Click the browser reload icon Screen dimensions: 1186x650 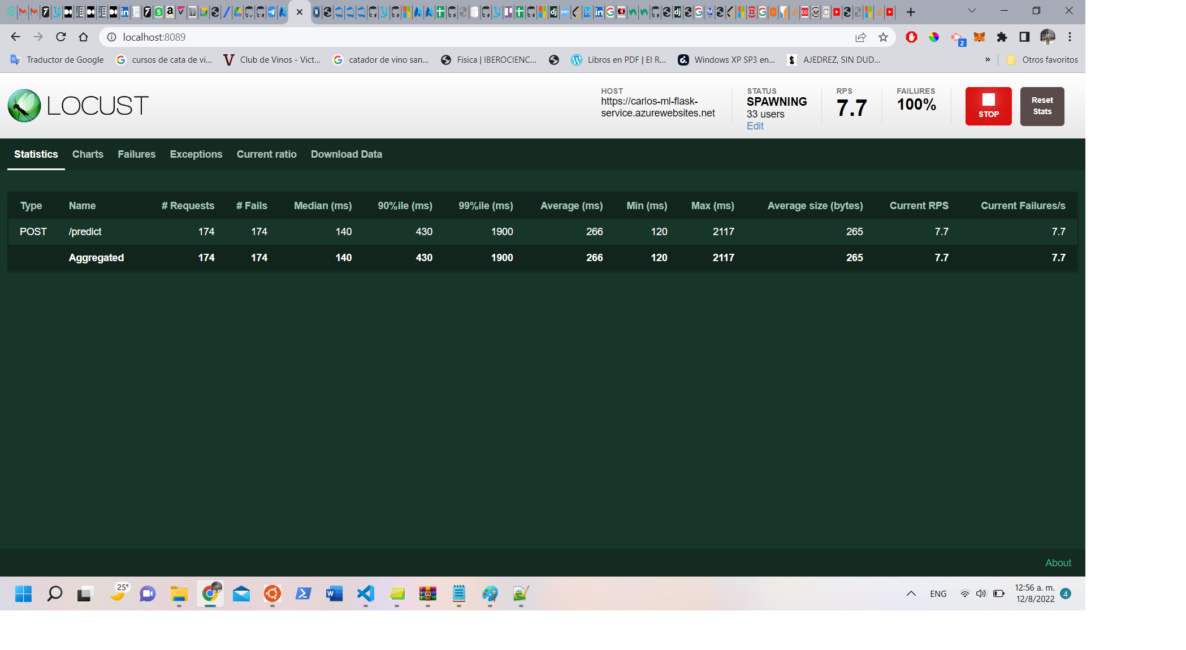[x=61, y=37]
